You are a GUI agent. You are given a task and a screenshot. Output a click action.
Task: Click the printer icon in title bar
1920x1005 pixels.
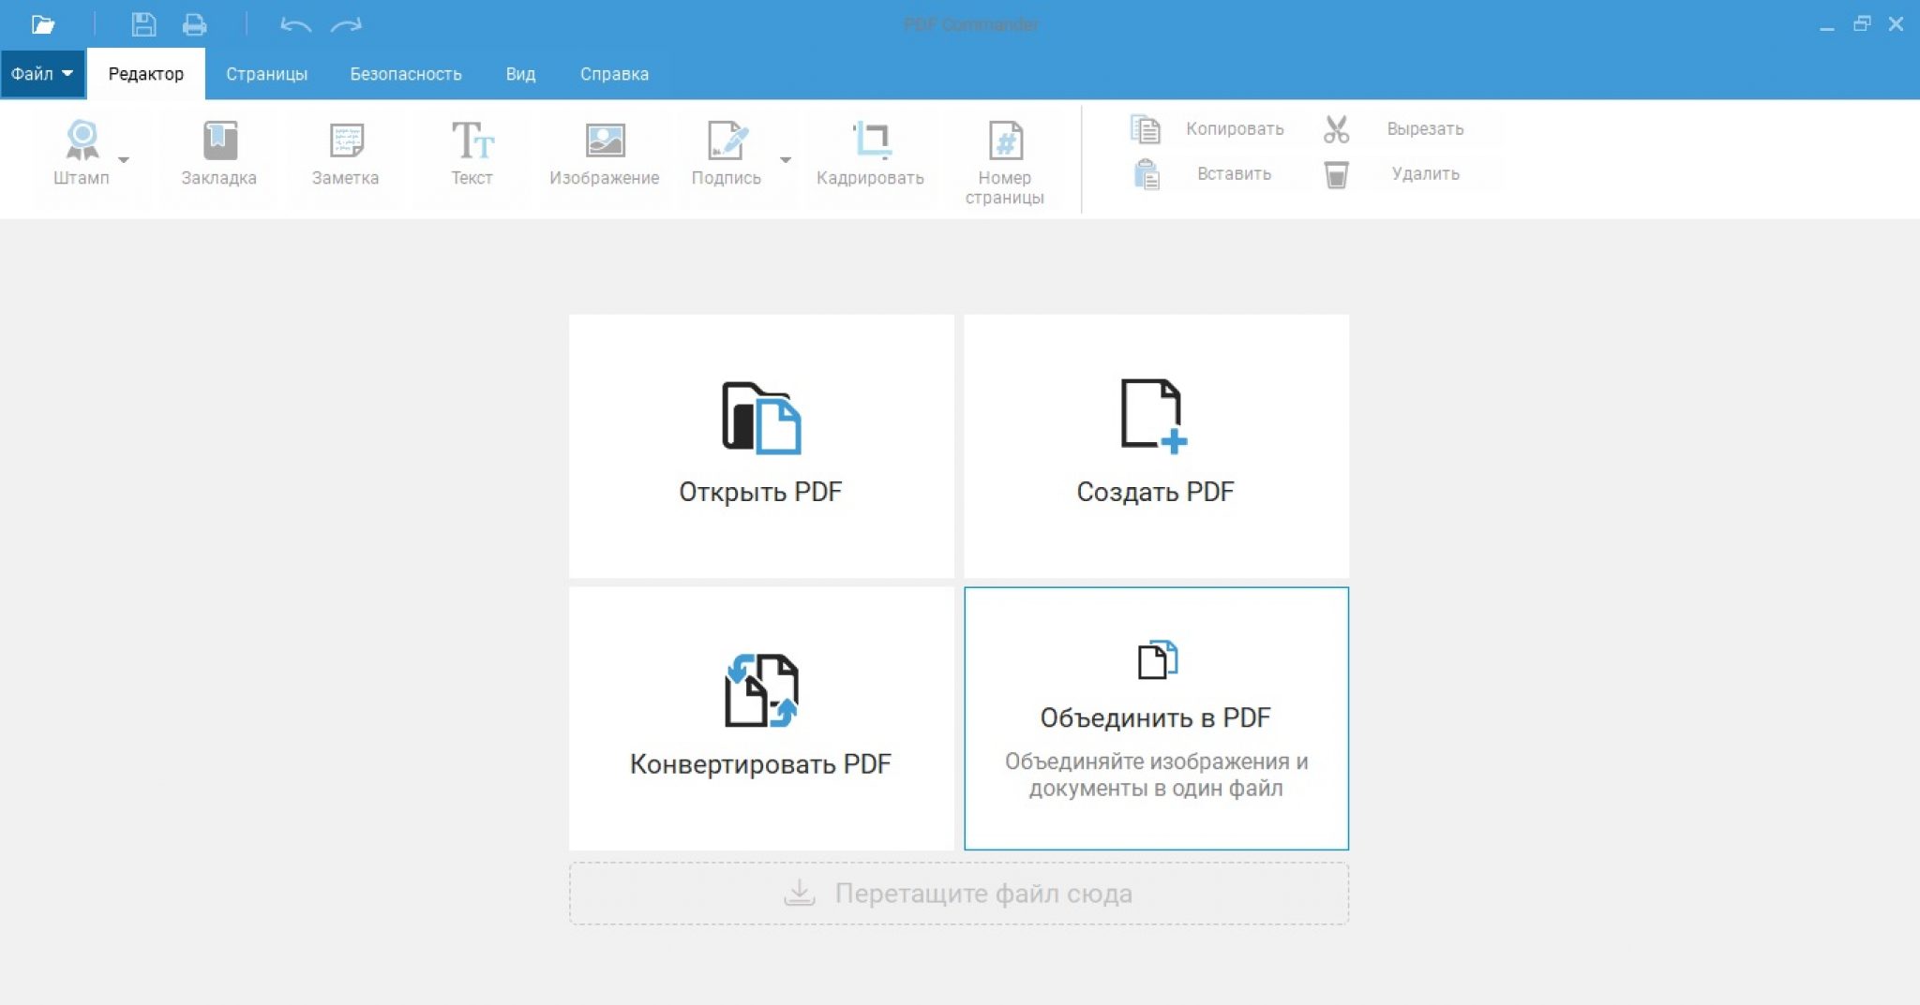click(194, 24)
